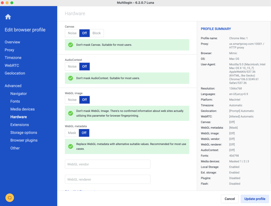Click the Cancel button
Viewport: 271px width, 206px height.
click(230, 199)
